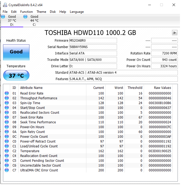
Task: Close the CrystalDiskInfo window
Action: [174, 5]
